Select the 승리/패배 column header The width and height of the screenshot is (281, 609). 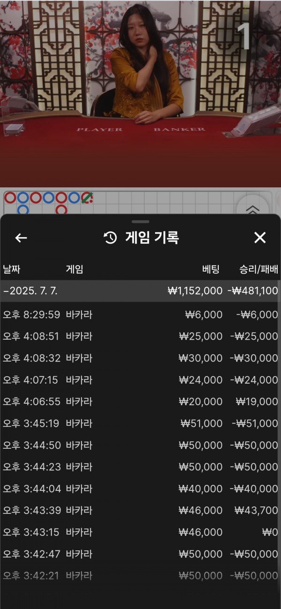tap(259, 269)
